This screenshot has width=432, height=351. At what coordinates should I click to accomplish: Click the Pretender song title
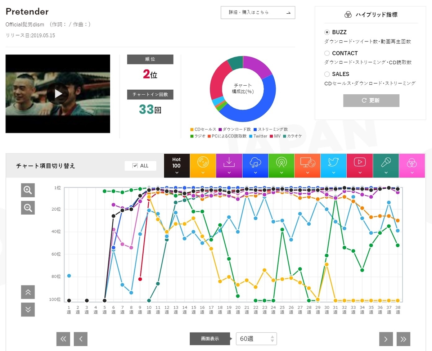coord(27,12)
